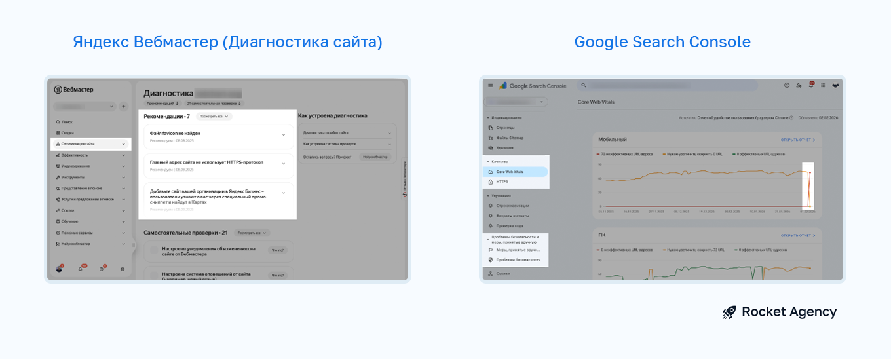Open Поиск in Яндекс Вебмастер sidebar
The width and height of the screenshot is (891, 359).
pyautogui.click(x=64, y=122)
